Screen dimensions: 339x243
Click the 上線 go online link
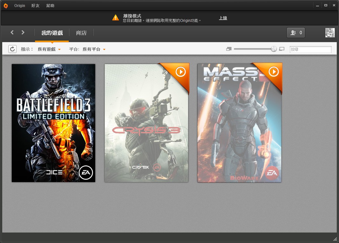click(223, 18)
